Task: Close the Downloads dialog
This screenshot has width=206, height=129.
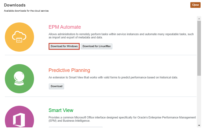Action: 195,5
